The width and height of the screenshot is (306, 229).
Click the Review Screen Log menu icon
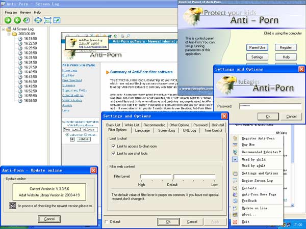[235, 181]
